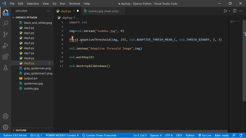Open the Run and Debug view

pos(5,46)
